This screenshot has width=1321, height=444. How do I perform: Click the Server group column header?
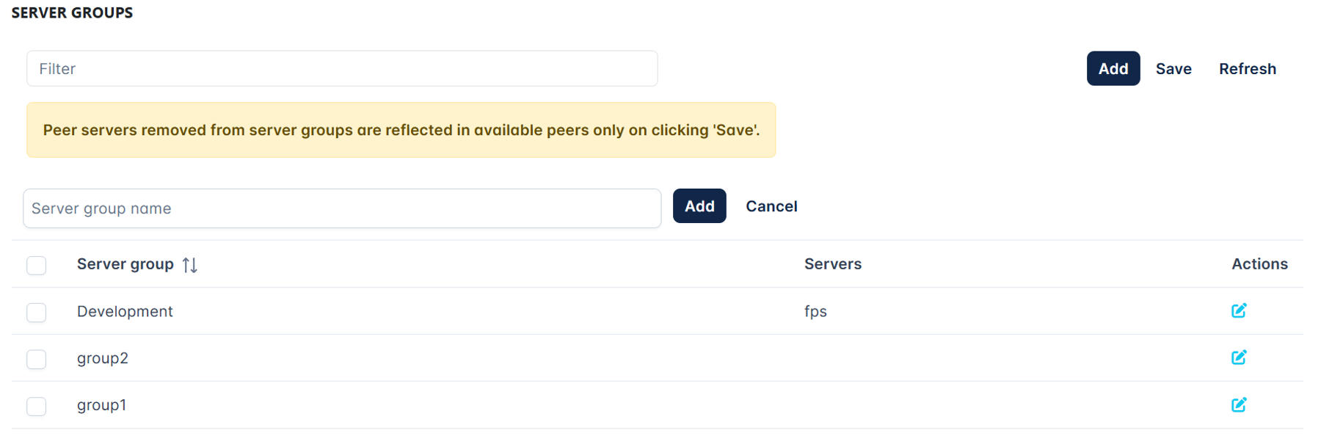tap(125, 264)
